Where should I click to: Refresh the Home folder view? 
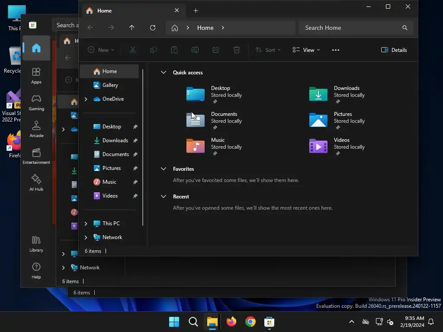[x=153, y=28]
